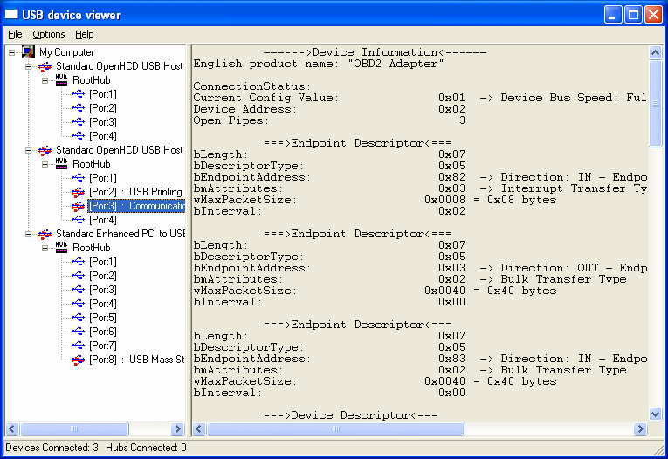668x459 pixels.
Task: Click the hub icon of RootHub under Enhanced PCI host
Action: point(61,247)
